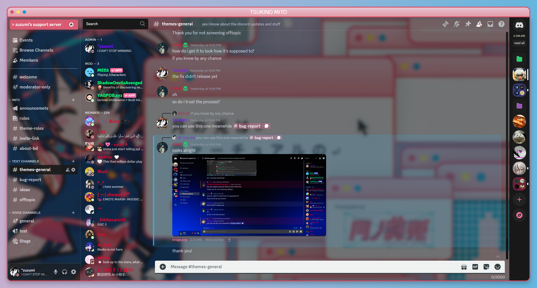Toggle deafen headphones

(x=65, y=272)
